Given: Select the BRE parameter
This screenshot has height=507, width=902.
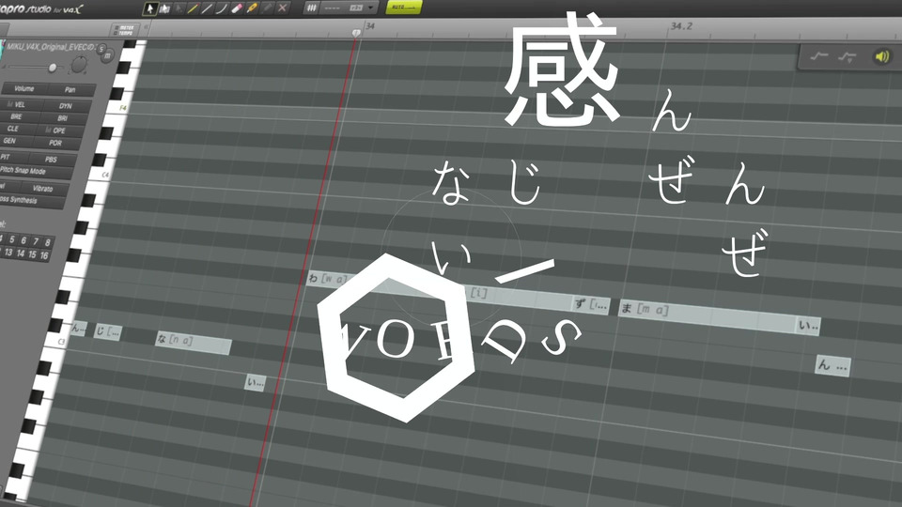Looking at the screenshot, I should click(17, 116).
